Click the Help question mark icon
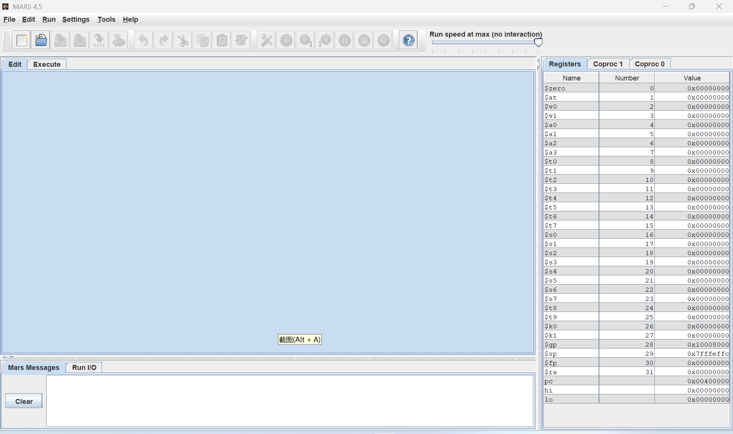This screenshot has height=434, width=733. (408, 40)
